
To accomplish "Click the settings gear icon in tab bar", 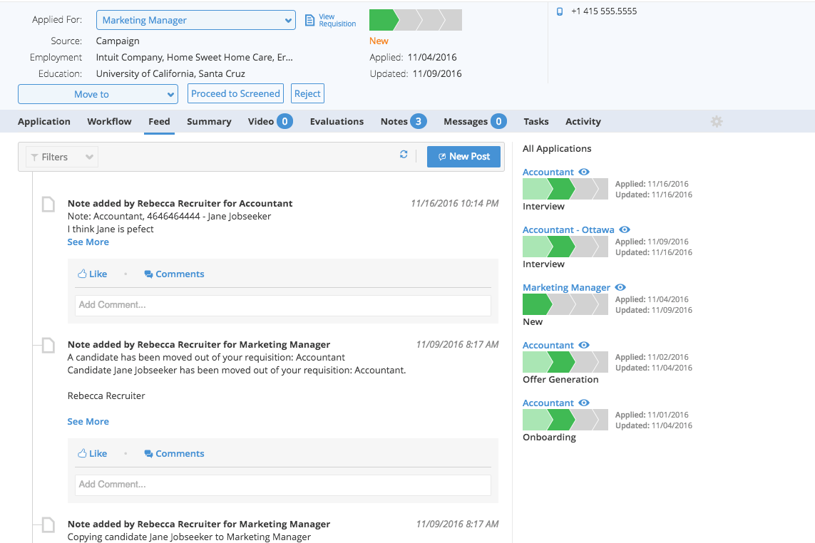I will 717,122.
